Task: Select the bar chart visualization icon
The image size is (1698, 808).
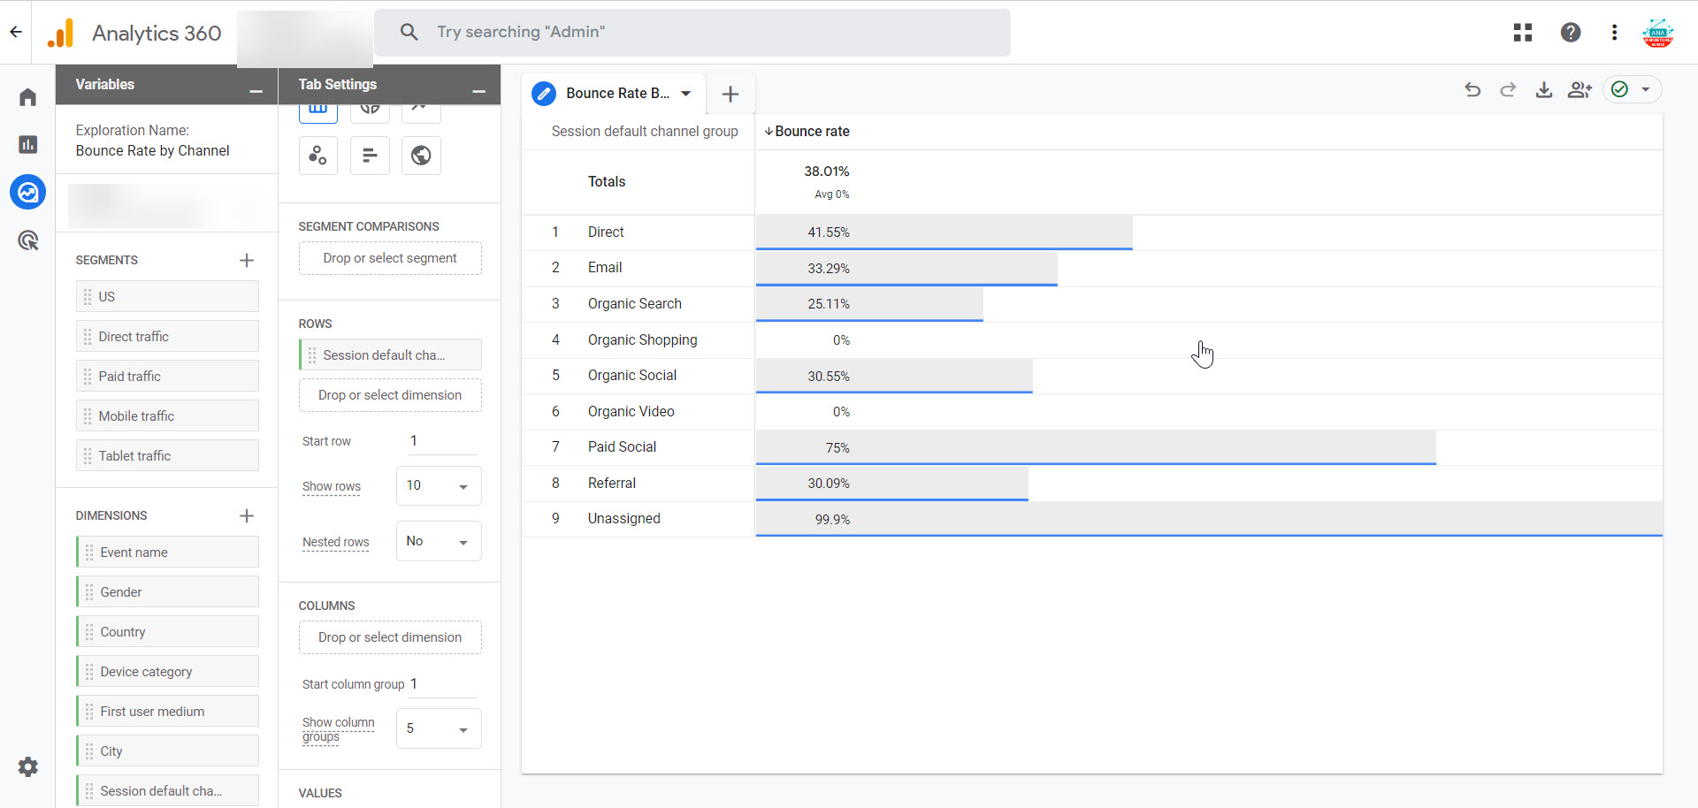Action: (370, 156)
